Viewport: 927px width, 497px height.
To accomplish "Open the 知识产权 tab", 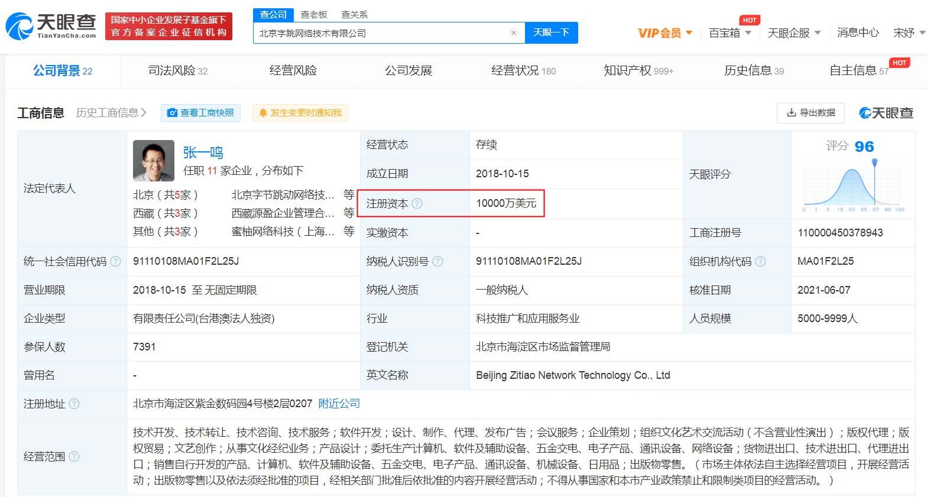I will click(638, 71).
